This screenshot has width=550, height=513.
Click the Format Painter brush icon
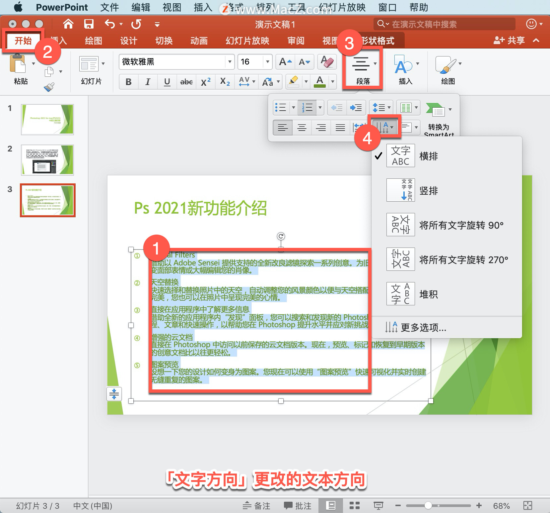point(49,87)
